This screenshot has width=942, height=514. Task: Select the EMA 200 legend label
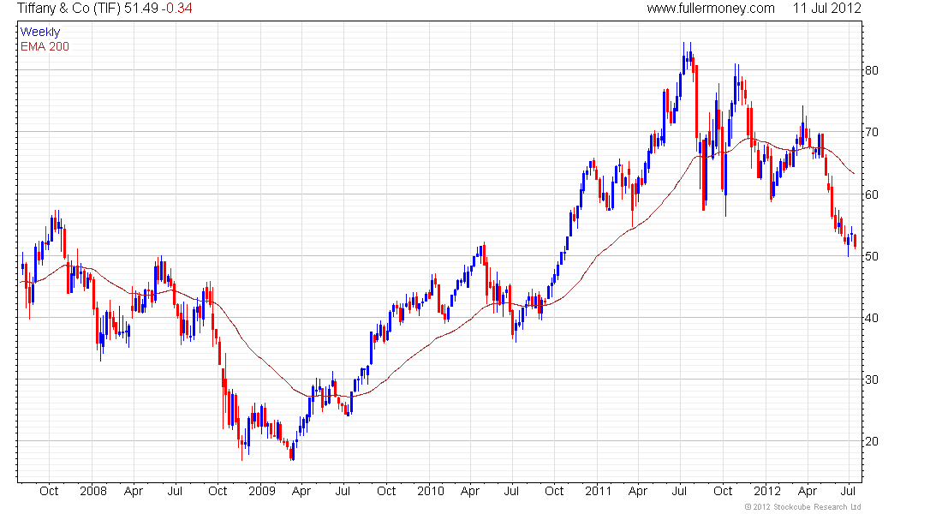45,46
